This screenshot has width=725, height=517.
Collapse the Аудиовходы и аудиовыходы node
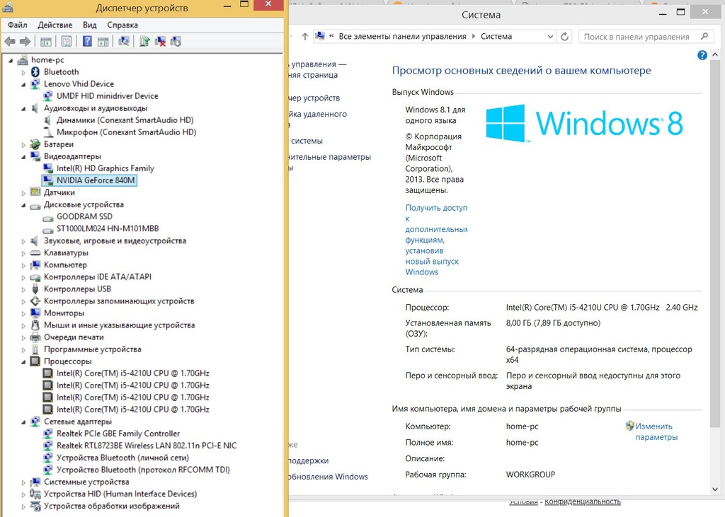(23, 109)
